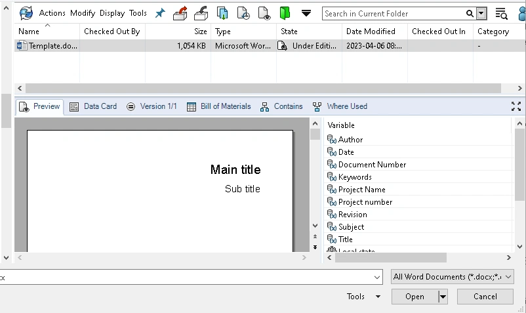Click the Author variable icon
The image size is (526, 313).
tap(332, 139)
